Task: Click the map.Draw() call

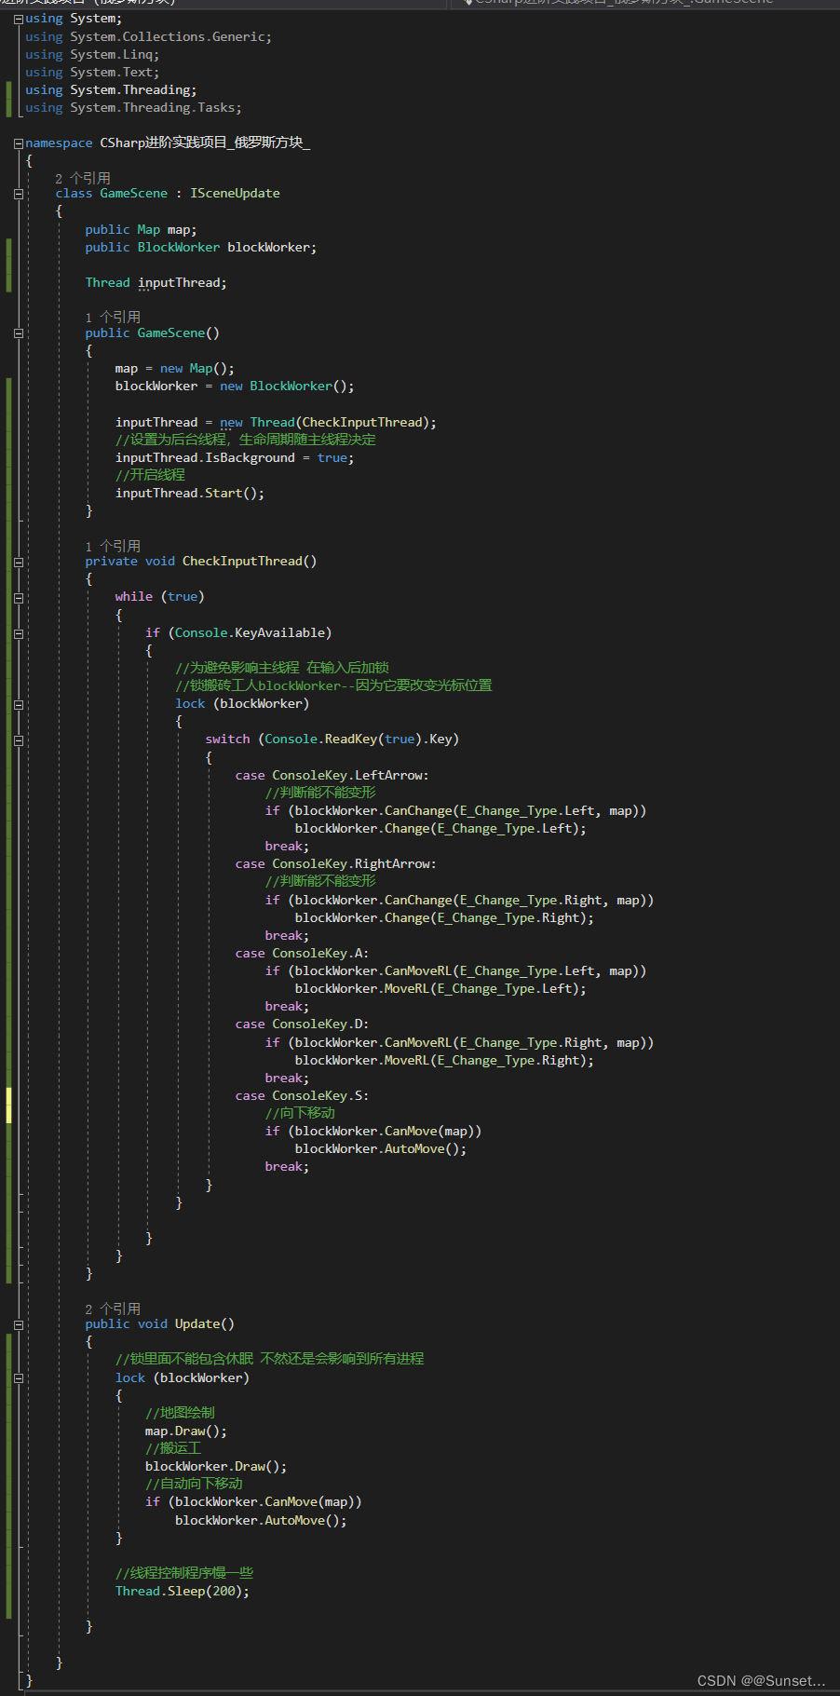Action: coord(186,1431)
